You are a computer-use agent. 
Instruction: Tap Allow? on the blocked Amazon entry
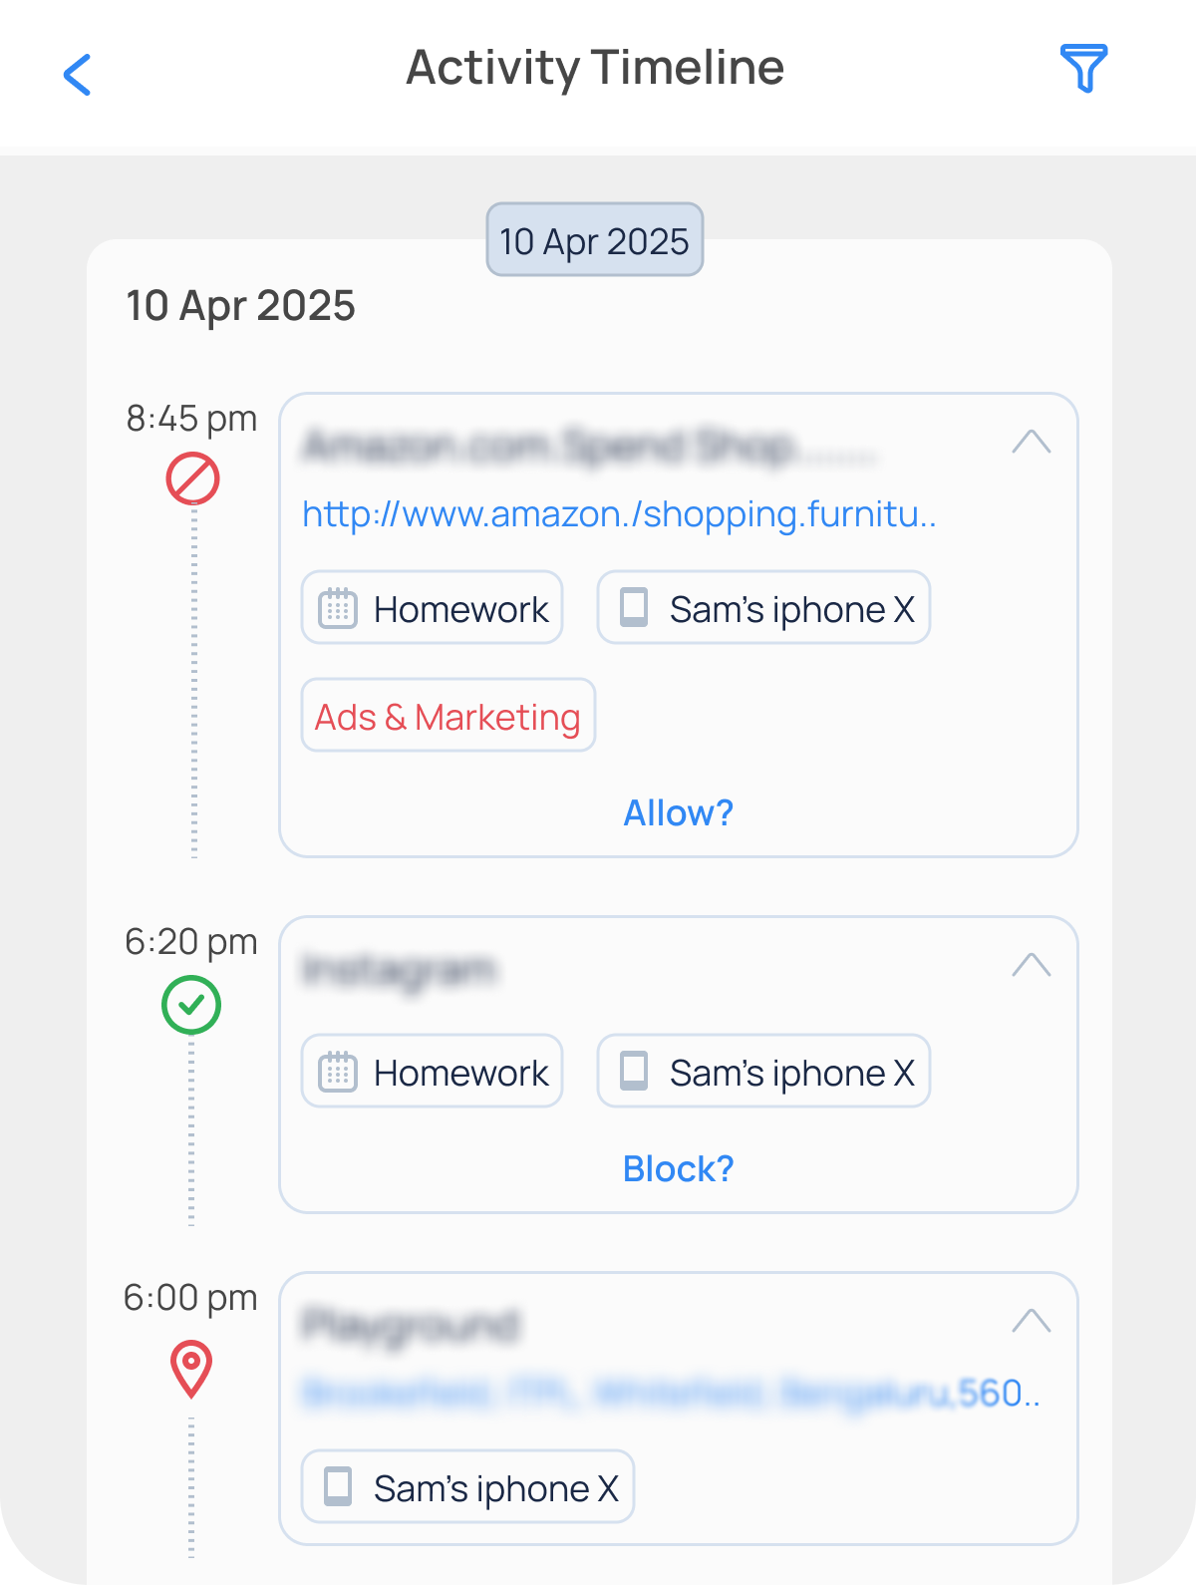pyautogui.click(x=678, y=813)
